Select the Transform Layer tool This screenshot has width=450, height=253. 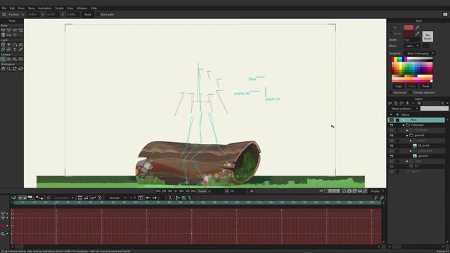(x=3, y=45)
